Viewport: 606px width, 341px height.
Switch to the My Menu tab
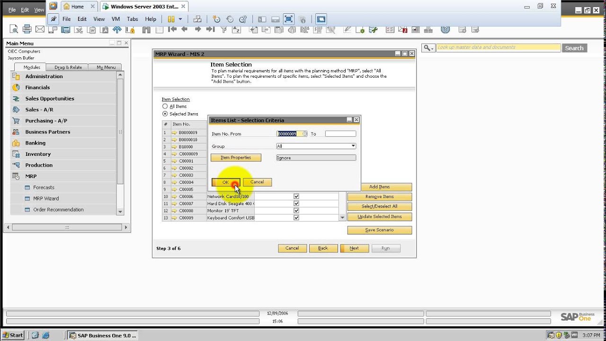click(x=106, y=67)
